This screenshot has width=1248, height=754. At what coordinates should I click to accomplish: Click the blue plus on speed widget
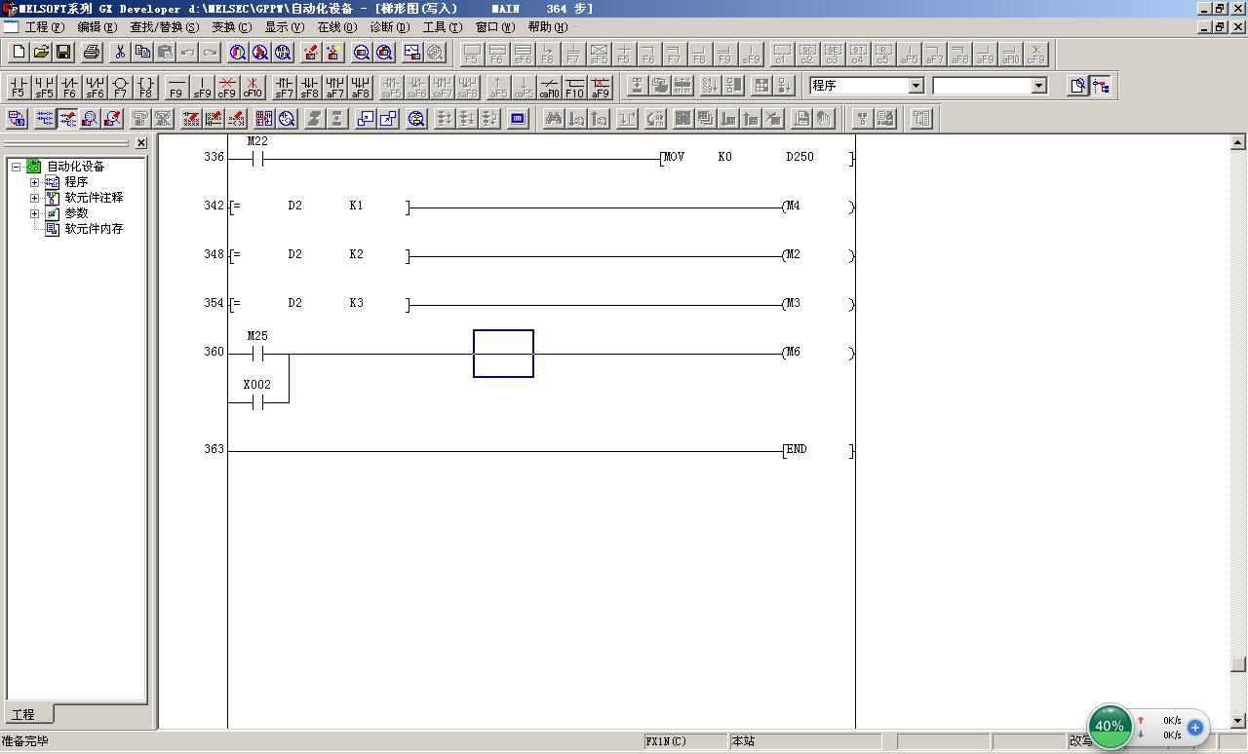coord(1195,727)
